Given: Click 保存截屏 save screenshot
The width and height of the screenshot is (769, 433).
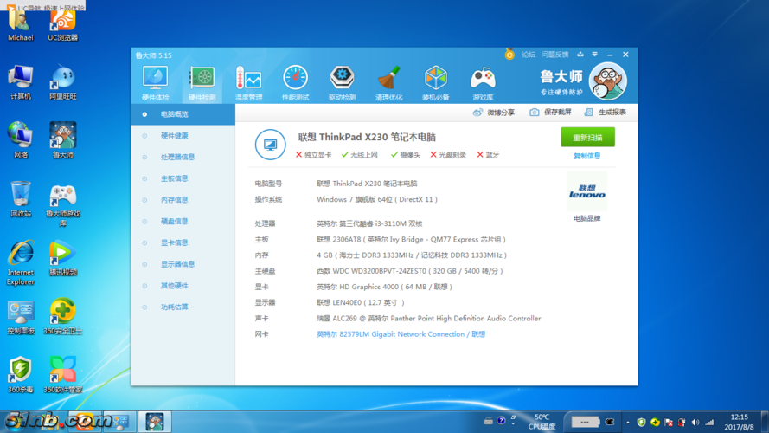Looking at the screenshot, I should pos(550,113).
